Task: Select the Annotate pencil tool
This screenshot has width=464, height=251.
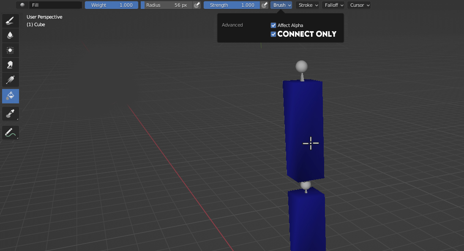Action: [x=11, y=132]
